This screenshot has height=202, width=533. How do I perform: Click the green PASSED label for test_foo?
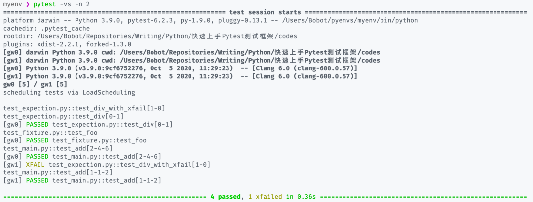(x=37, y=140)
